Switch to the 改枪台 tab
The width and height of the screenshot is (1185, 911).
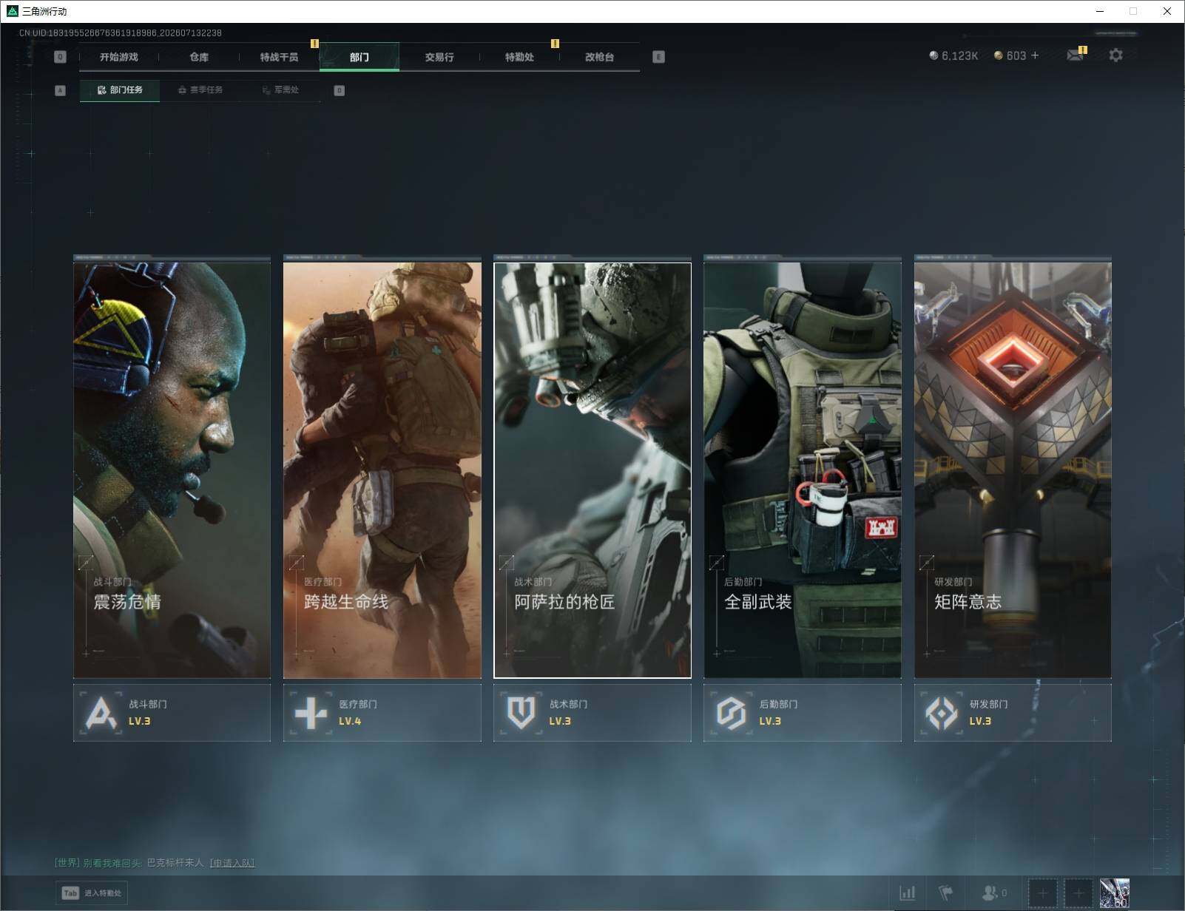point(599,57)
